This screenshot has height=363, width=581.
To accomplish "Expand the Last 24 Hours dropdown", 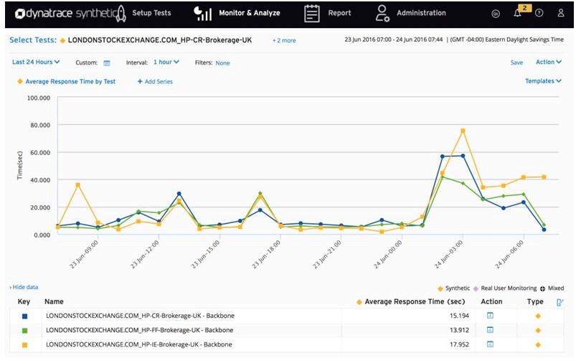I will pos(36,62).
